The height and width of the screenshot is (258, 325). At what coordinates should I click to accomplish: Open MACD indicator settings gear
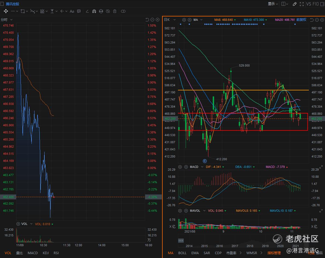coord(180,167)
